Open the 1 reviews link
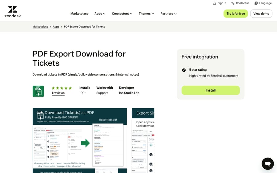 [58, 93]
